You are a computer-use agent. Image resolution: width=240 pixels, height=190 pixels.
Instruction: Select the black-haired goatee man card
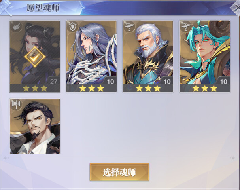coord(35,126)
